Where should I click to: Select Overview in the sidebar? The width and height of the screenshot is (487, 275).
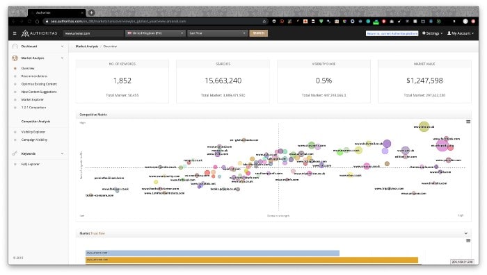28,68
